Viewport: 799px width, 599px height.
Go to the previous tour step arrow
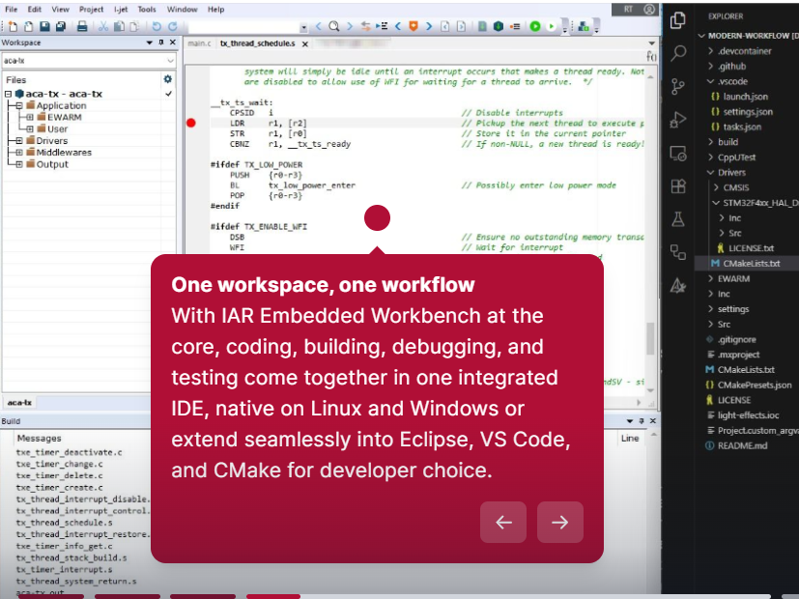(503, 522)
